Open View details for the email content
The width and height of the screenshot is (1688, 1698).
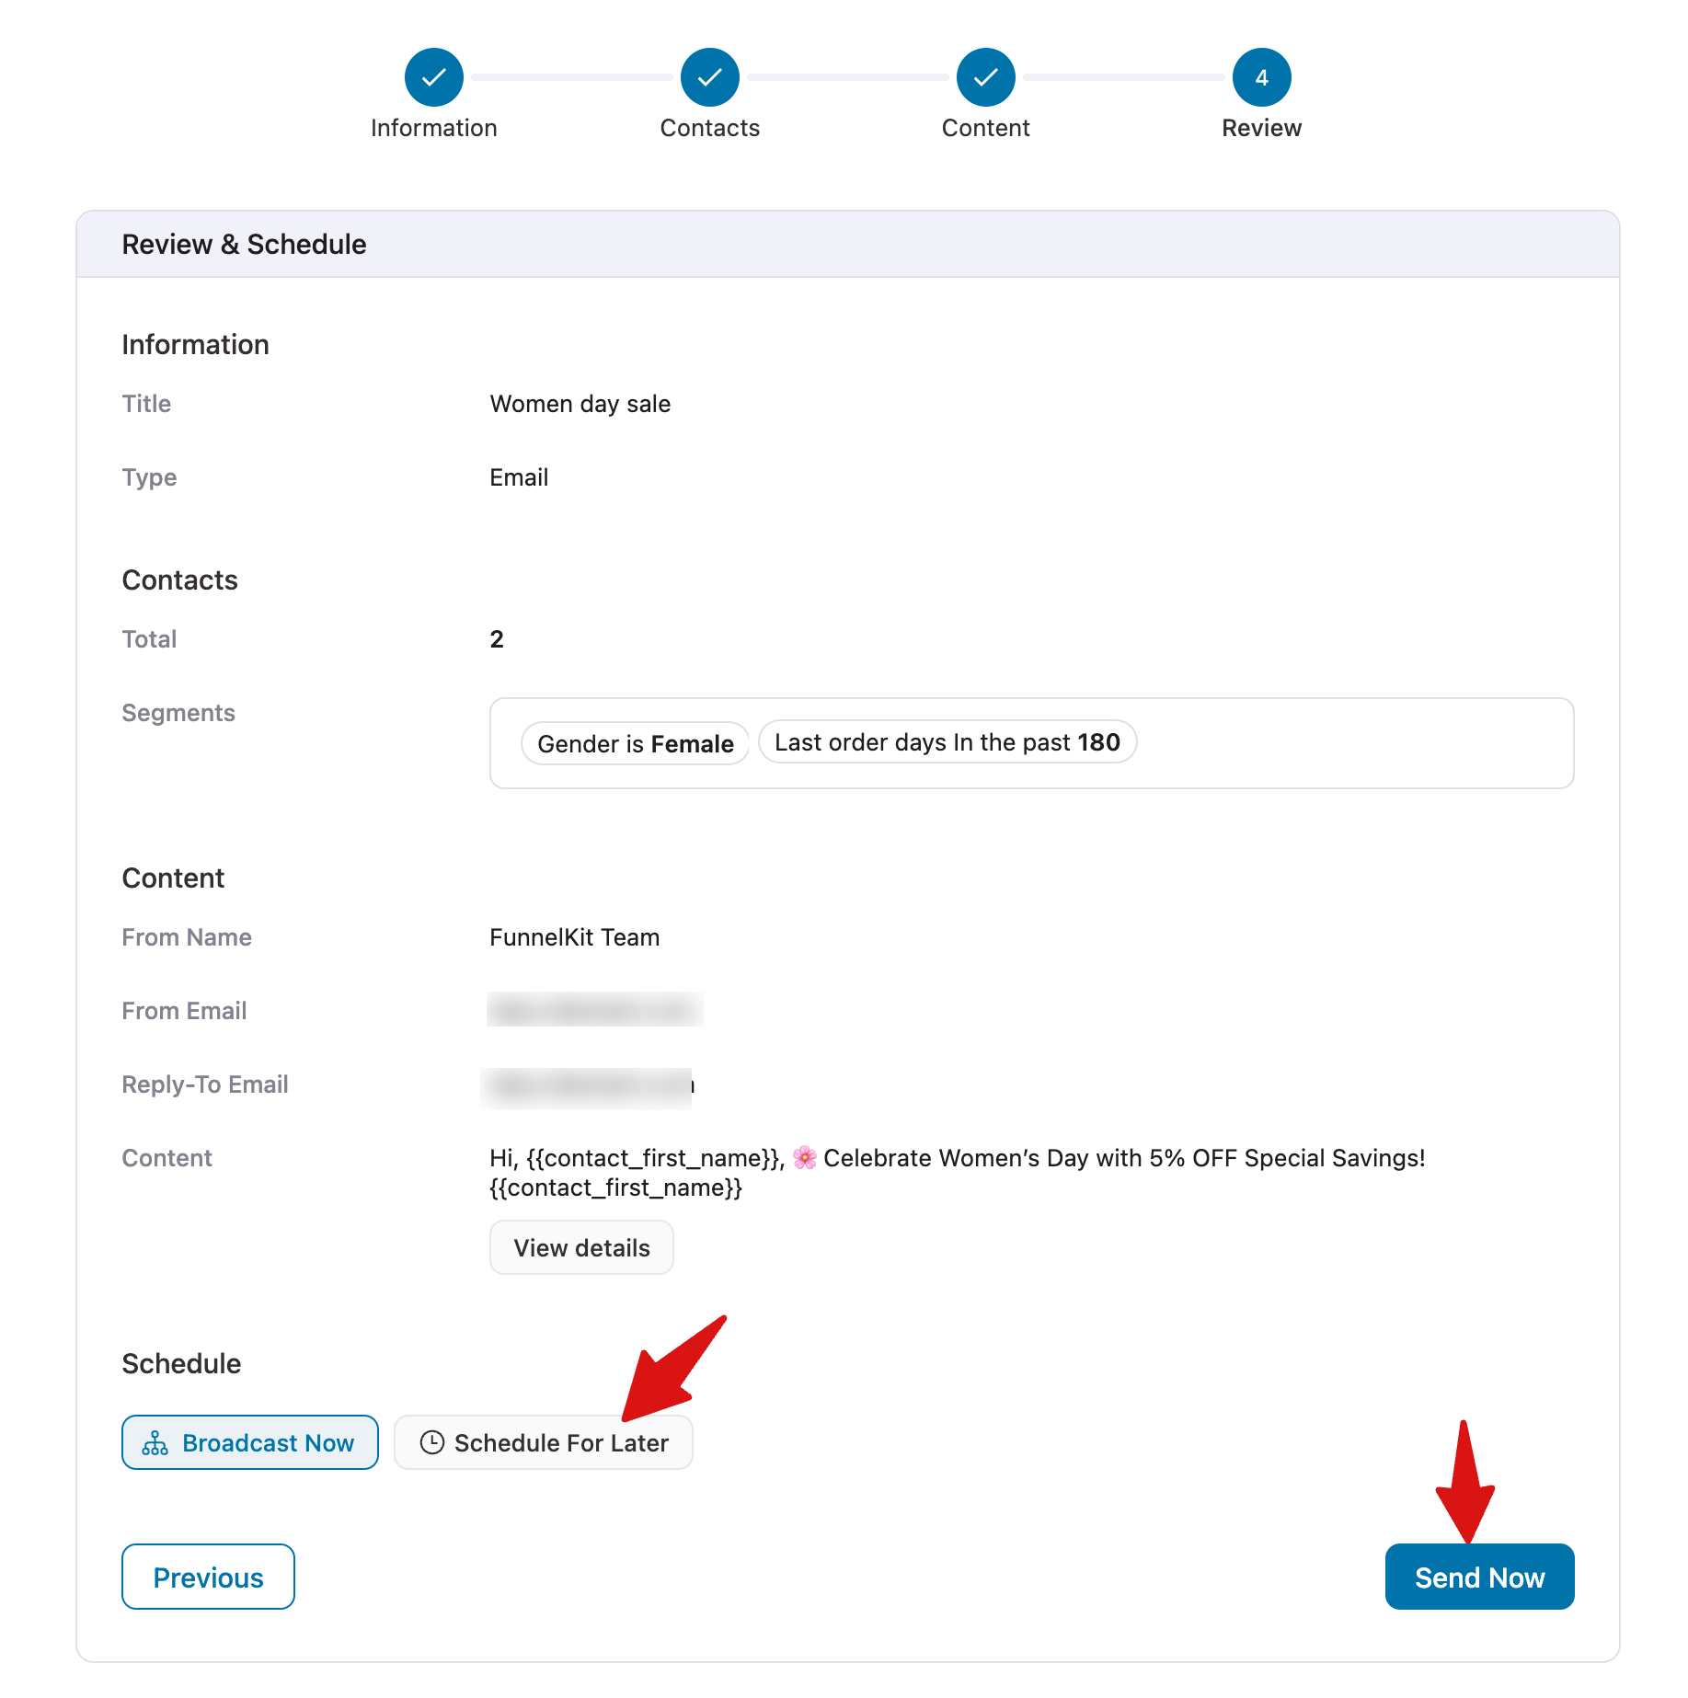[581, 1247]
